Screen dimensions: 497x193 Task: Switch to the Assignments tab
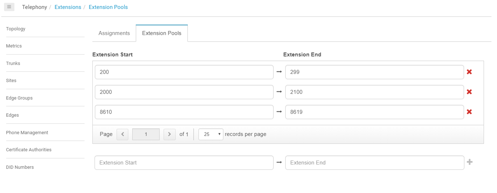point(114,33)
